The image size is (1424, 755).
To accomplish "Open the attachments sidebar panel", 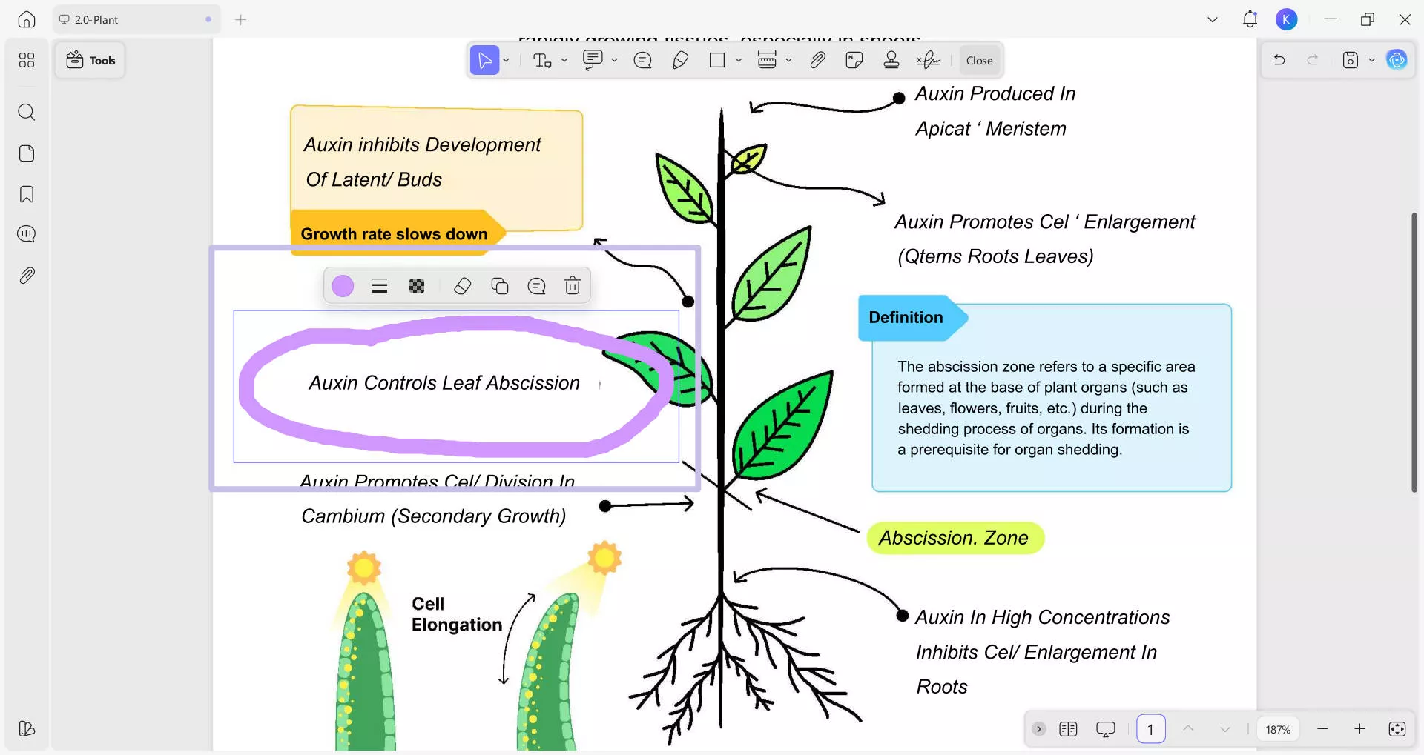I will pos(27,276).
